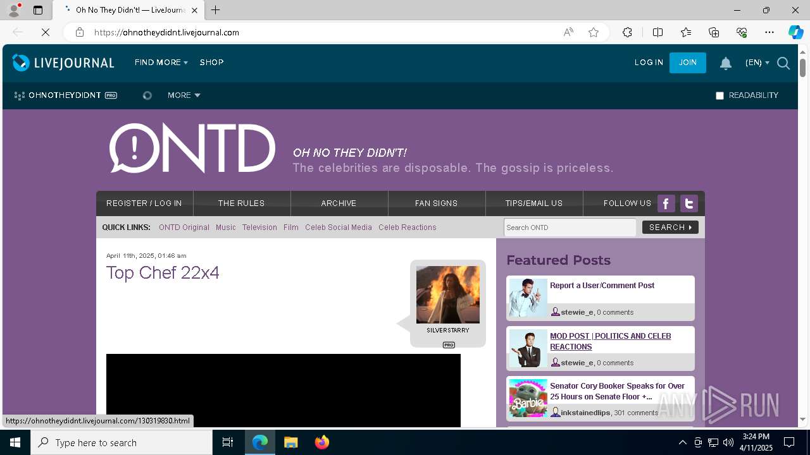This screenshot has width=810, height=455.
Task: Open the ARCHIVE menu item
Action: pos(339,203)
